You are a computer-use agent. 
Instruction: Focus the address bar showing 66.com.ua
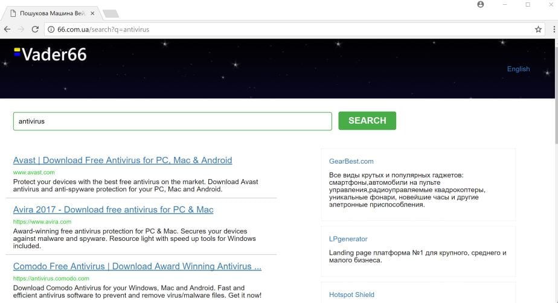pos(295,30)
